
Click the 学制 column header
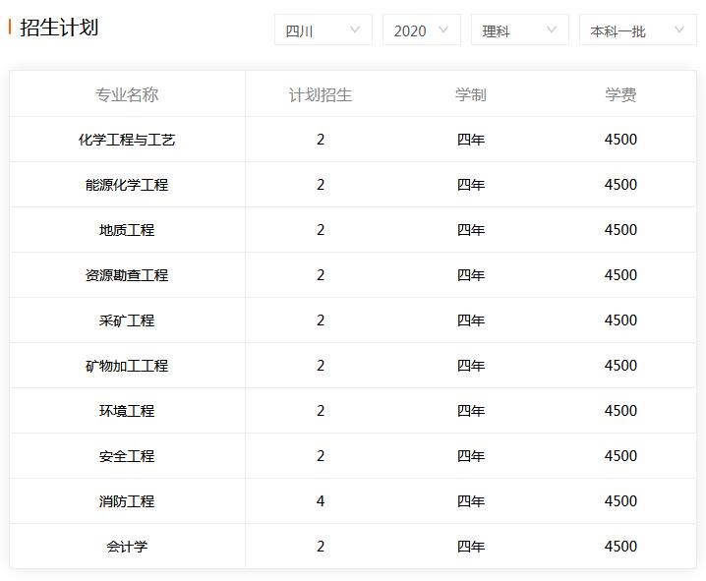471,94
